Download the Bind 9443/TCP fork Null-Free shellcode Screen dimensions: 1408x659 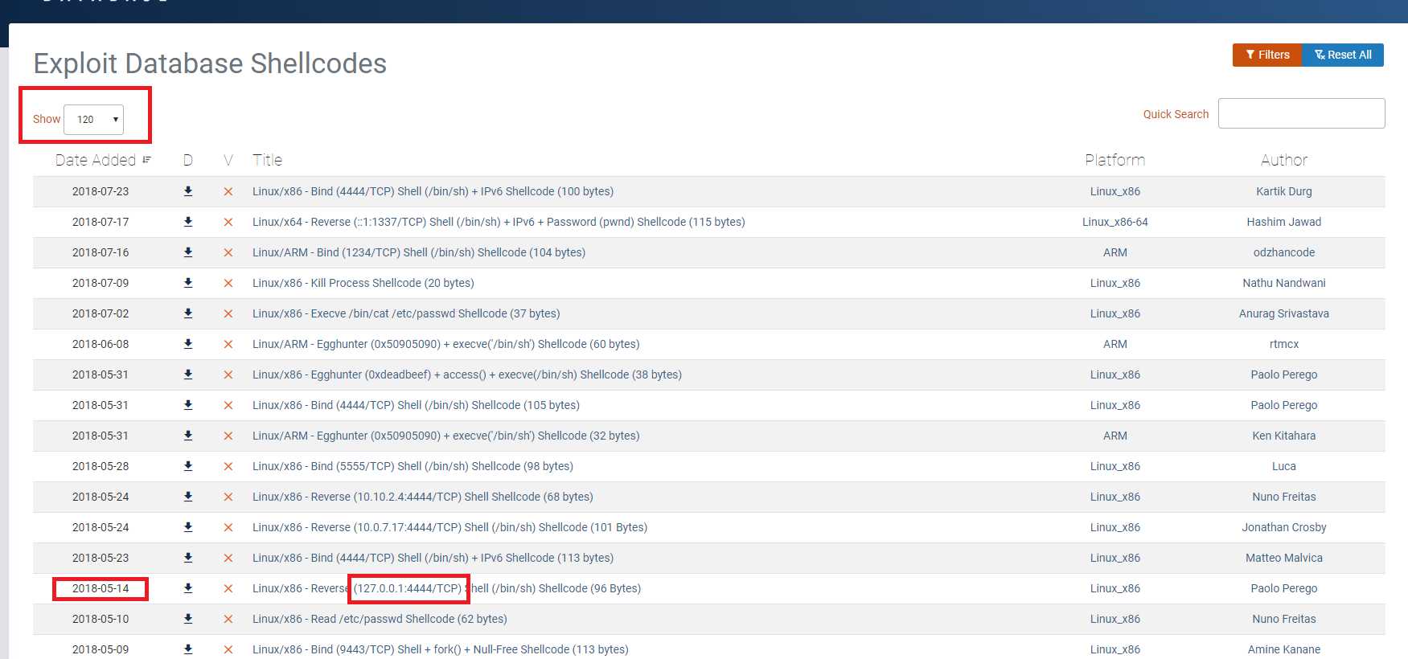pos(188,649)
